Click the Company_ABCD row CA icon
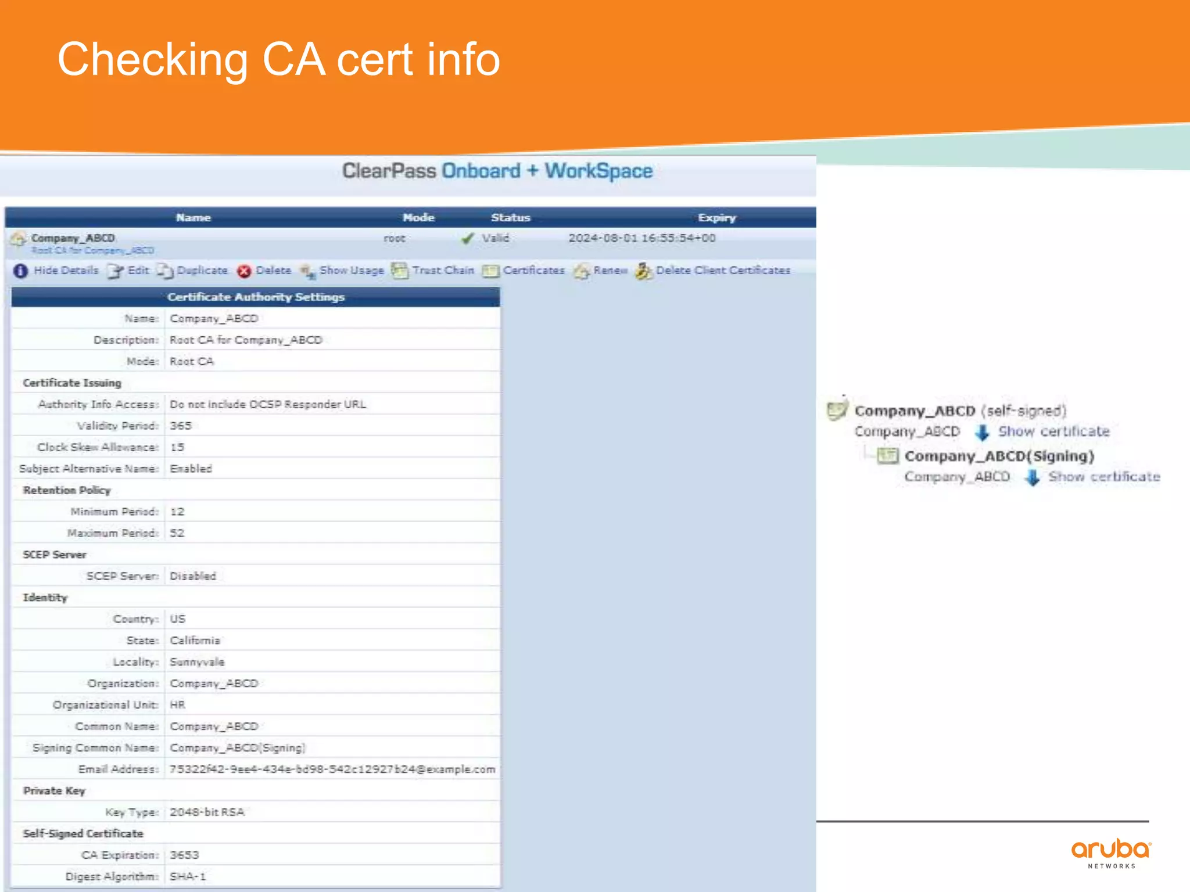1190x892 pixels. [x=18, y=239]
